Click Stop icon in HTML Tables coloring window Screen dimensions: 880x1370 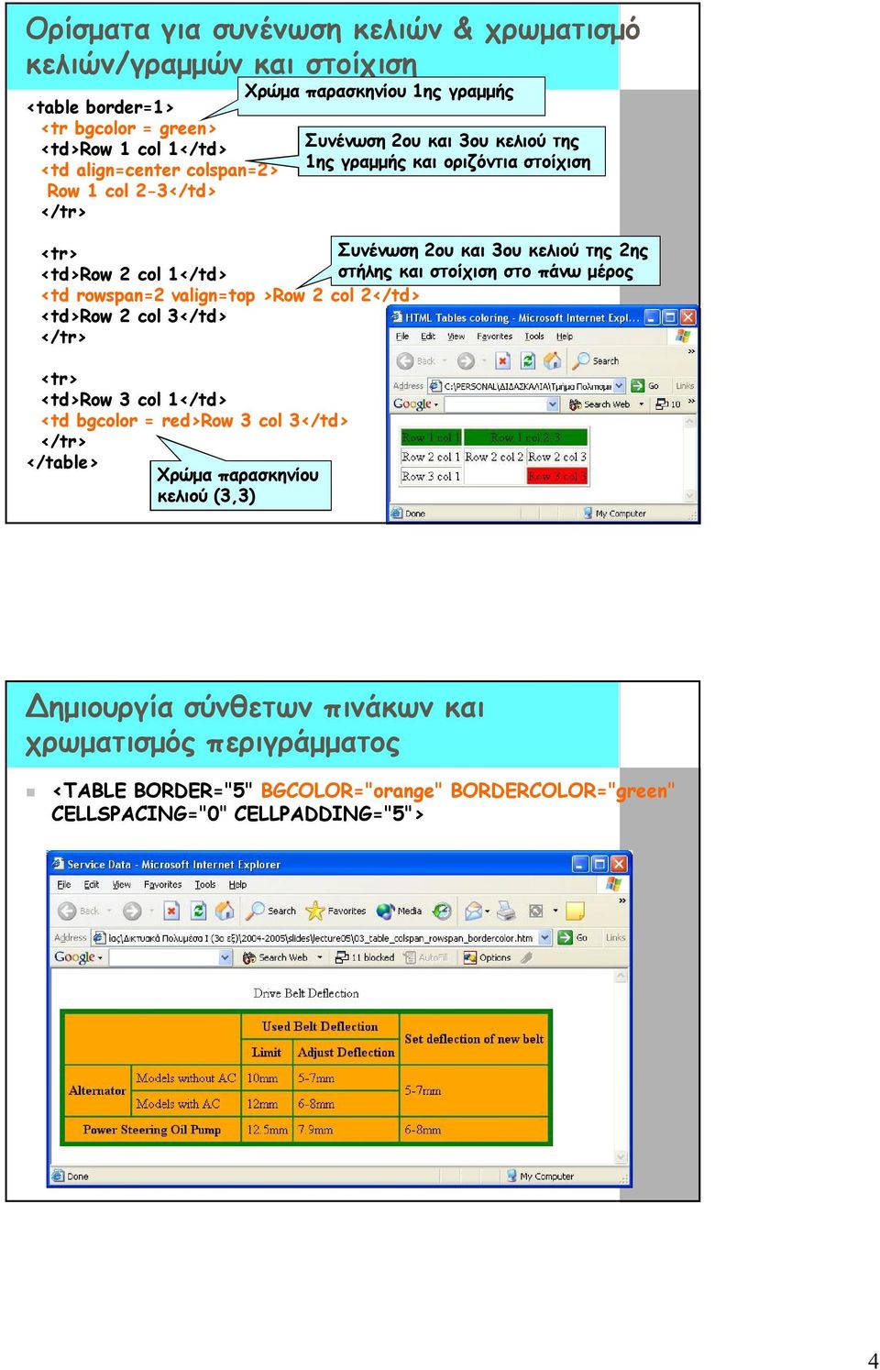click(x=502, y=361)
